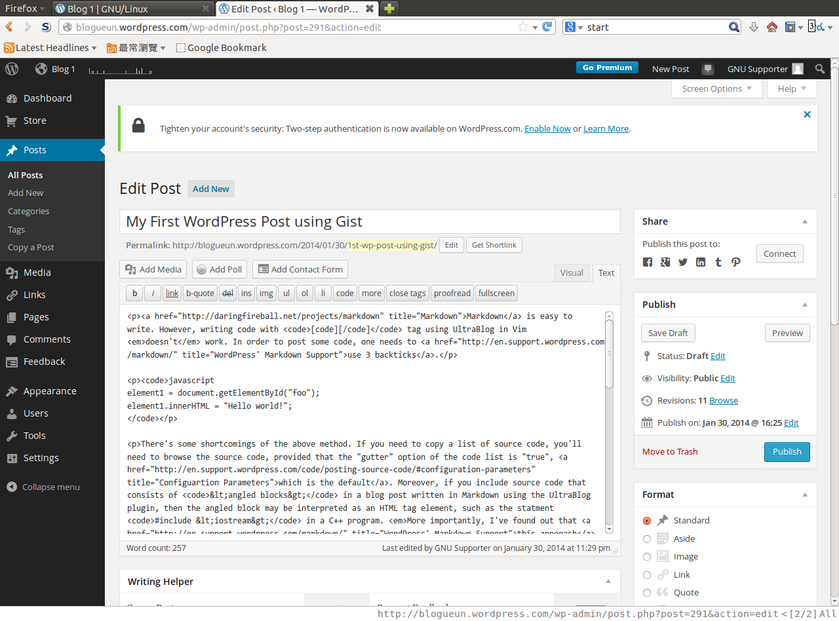The image size is (839, 621).
Task: Click Add Poll button
Action: pos(220,269)
